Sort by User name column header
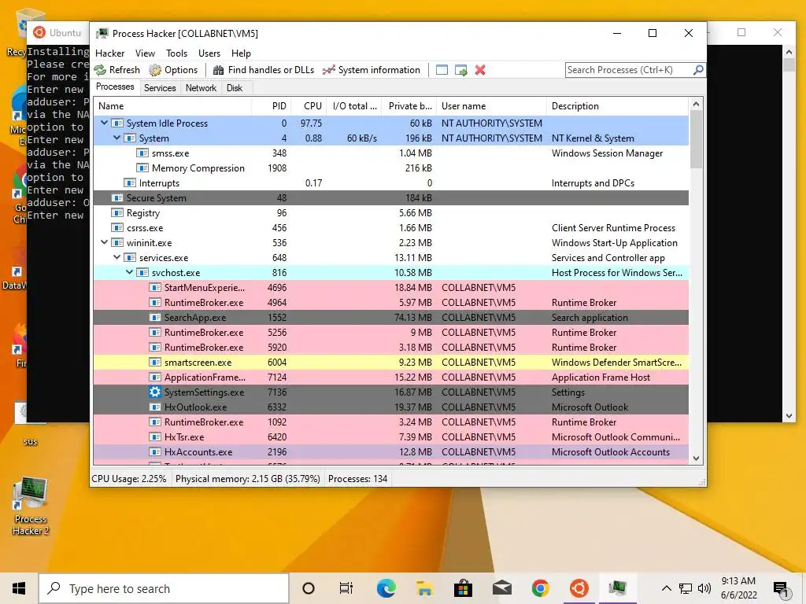The height and width of the screenshot is (604, 806). pos(491,106)
